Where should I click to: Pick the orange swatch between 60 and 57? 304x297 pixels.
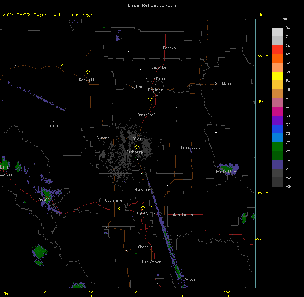(x=277, y=58)
